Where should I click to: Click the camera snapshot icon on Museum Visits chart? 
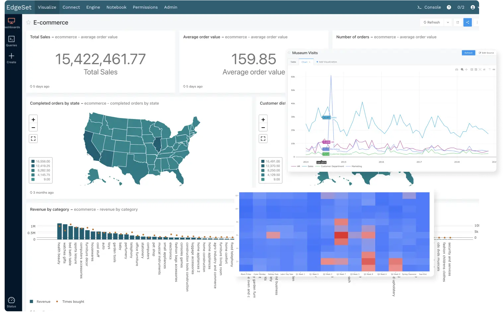pos(457,70)
